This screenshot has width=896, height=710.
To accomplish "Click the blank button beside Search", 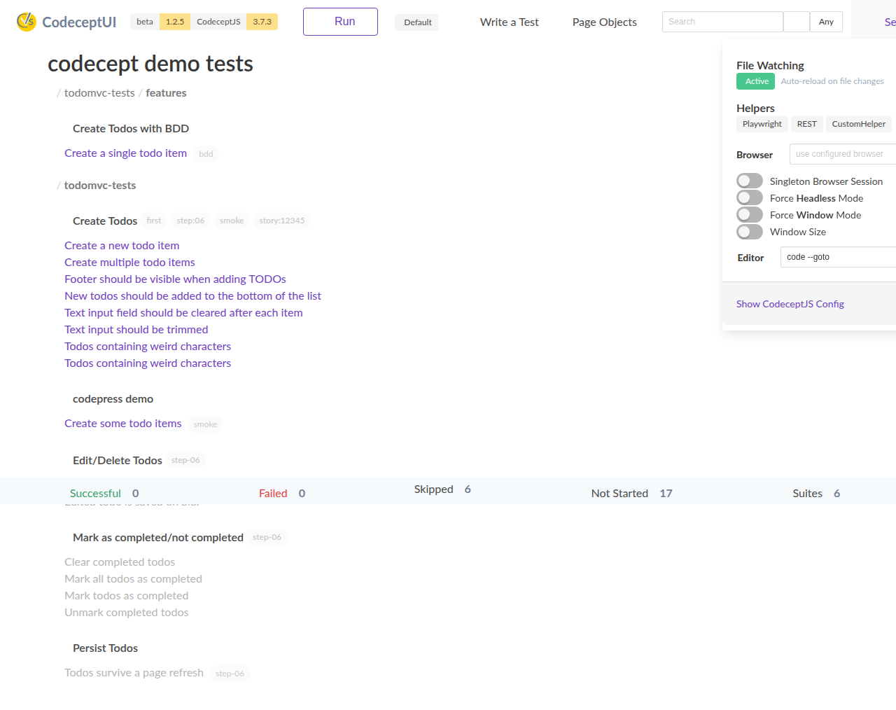I will 796,22.
